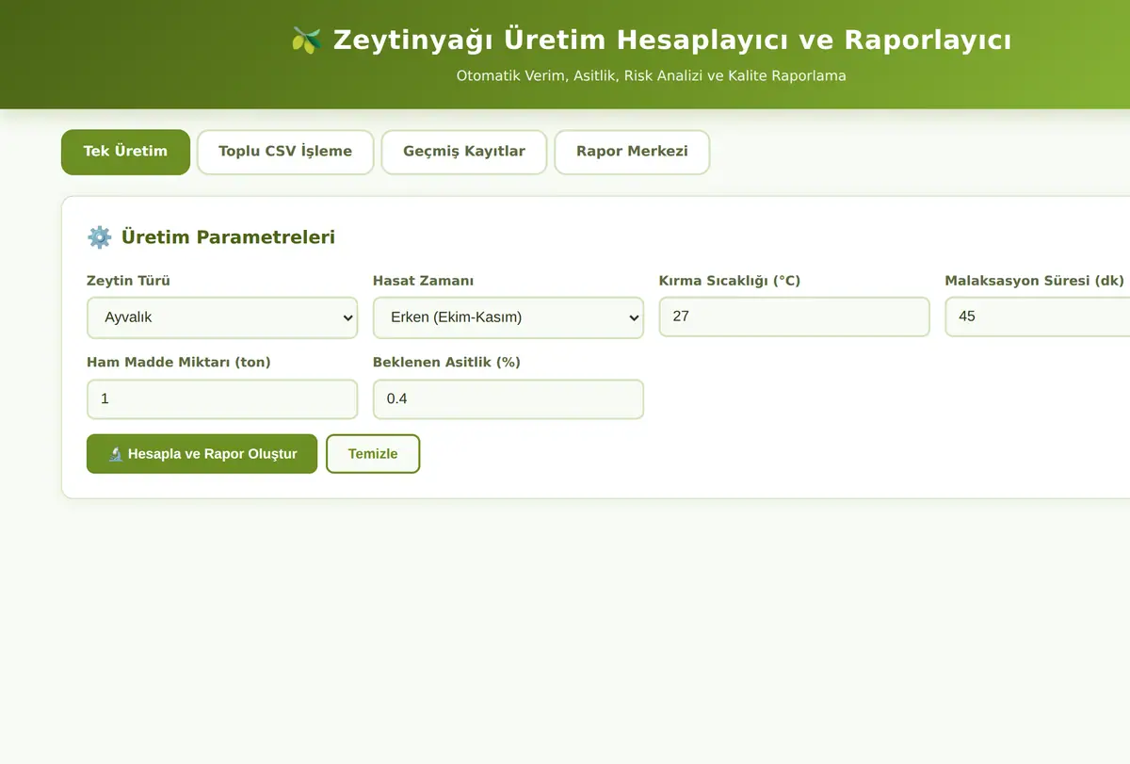Open the Geçmiş Kayıtlar tab
This screenshot has height=764, width=1130.
pos(464,152)
